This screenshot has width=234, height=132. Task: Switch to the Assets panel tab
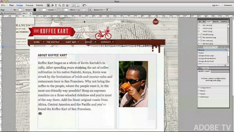(209, 22)
